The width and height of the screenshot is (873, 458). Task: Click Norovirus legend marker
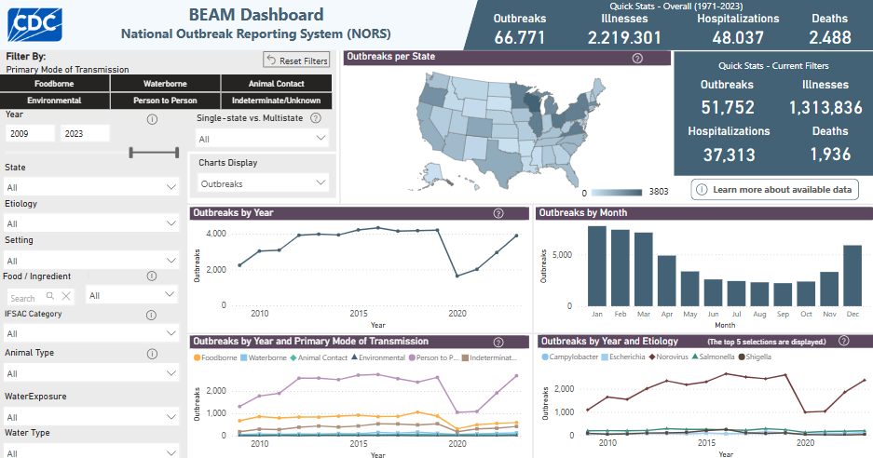(x=652, y=357)
